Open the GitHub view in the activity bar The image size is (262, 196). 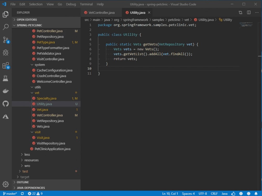coord(6,103)
